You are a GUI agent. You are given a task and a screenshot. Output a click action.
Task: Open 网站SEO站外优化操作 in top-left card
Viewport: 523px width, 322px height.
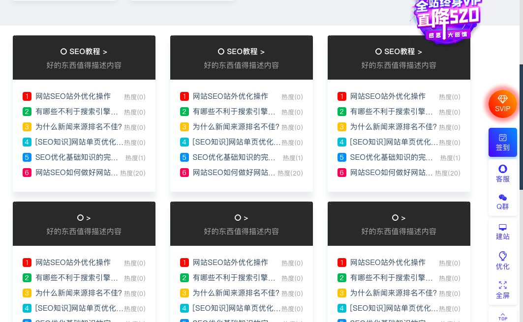click(73, 96)
